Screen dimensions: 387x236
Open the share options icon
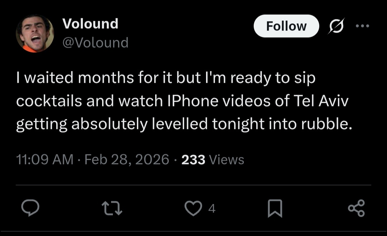[356, 208]
